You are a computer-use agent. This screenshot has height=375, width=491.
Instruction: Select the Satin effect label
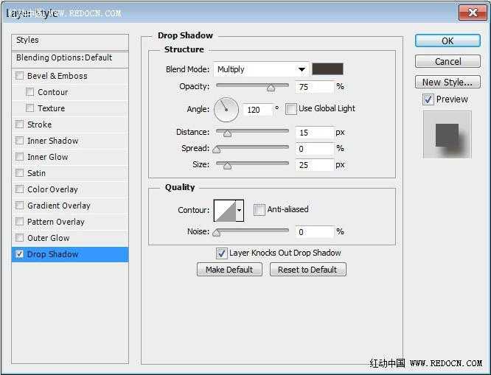[x=36, y=173]
